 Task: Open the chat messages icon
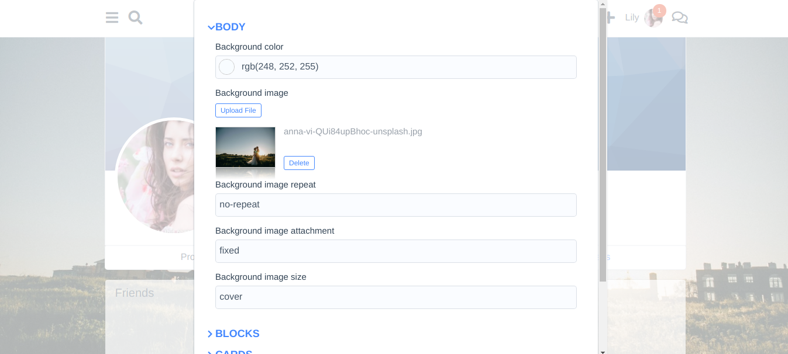pyautogui.click(x=679, y=18)
